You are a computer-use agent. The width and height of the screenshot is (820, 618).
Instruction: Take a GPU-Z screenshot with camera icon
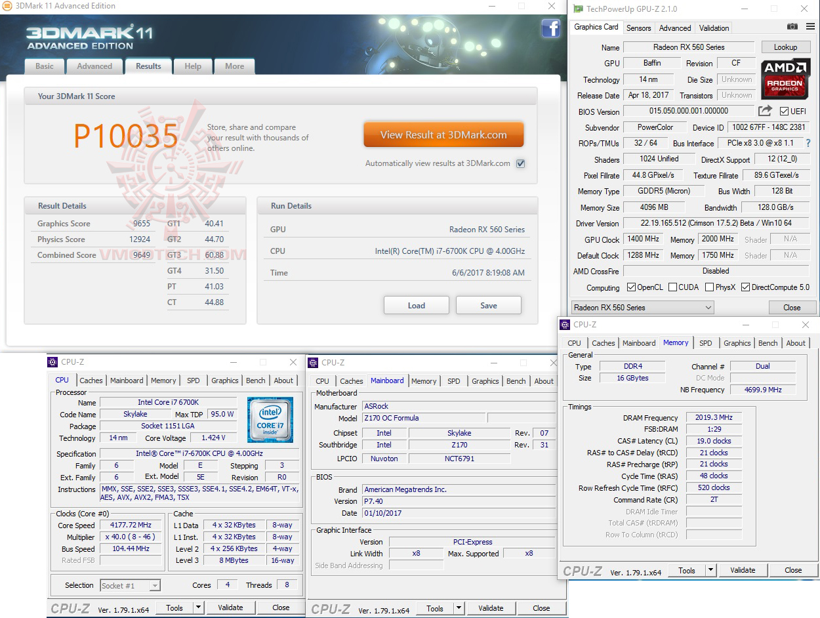point(792,27)
